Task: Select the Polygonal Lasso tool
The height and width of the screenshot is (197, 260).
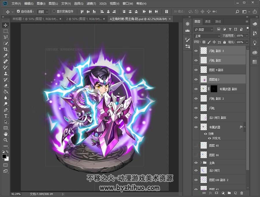Action: tap(5, 37)
